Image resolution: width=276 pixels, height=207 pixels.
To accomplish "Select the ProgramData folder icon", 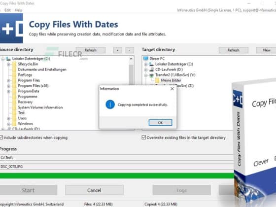I will tap(14, 91).
